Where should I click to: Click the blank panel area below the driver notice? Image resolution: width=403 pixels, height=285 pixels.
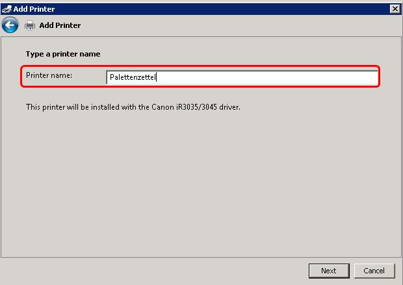click(201, 182)
